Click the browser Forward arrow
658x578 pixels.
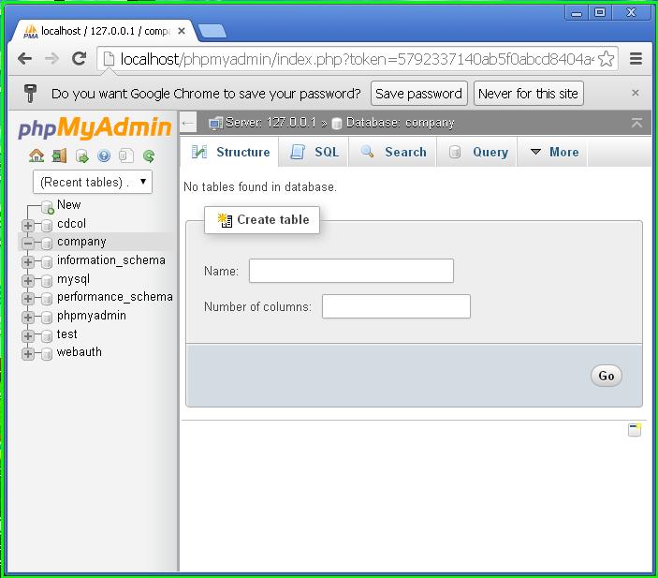click(x=51, y=58)
